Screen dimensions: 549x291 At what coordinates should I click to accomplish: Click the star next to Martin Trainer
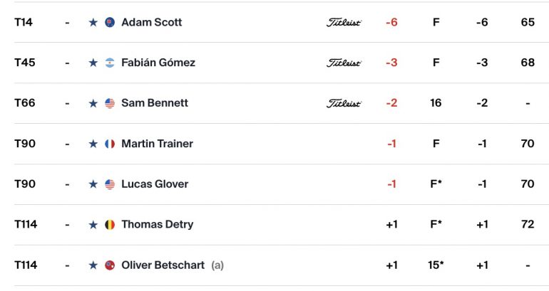click(93, 144)
